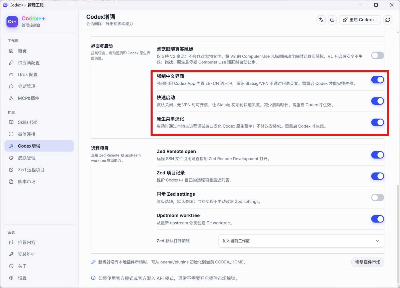Open 设置 in sidebar
This screenshot has width=400, height=288.
click(x=39, y=278)
